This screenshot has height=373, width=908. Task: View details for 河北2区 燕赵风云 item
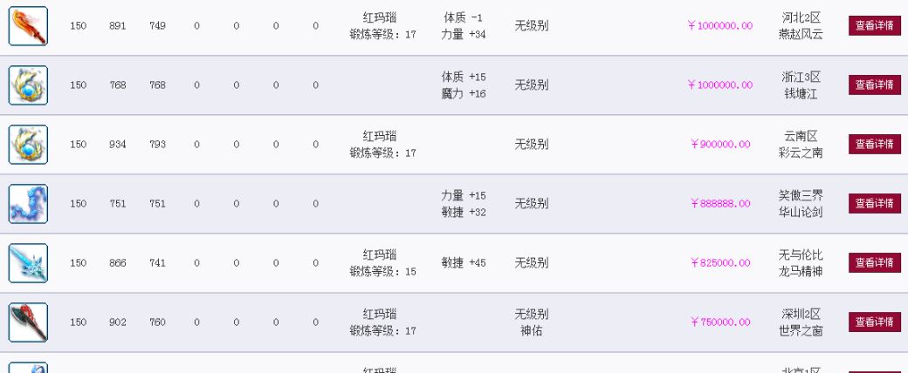875,26
